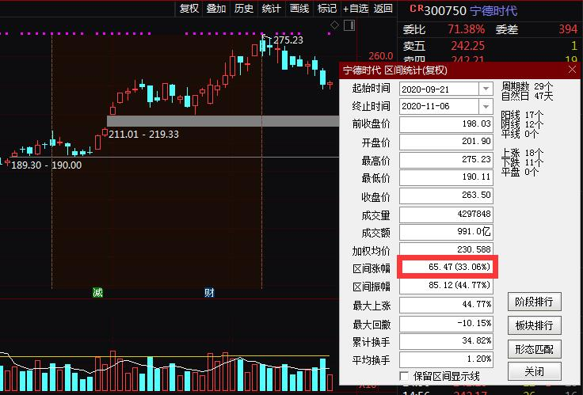
Task: Click the 最低价 value 190.11 field
Action: [446, 177]
